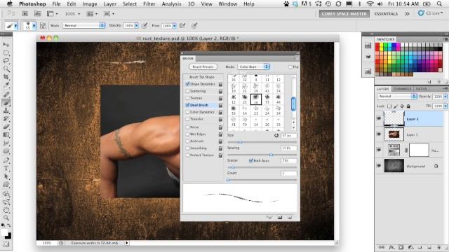This screenshot has height=252, width=449.
Task: Enable the Texture checkbox
Action: (187, 98)
